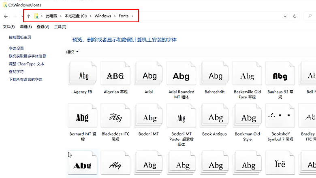Open the 编辑(E) menu
The width and height of the screenshot is (316, 178).
(x=26, y=27)
